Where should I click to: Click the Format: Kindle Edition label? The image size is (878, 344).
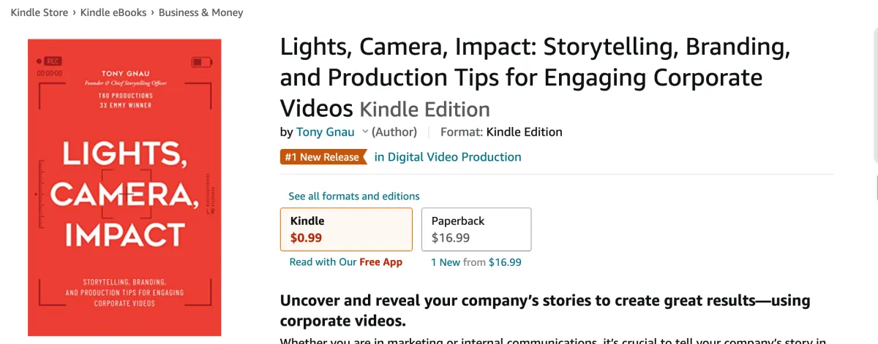pyautogui.click(x=501, y=132)
